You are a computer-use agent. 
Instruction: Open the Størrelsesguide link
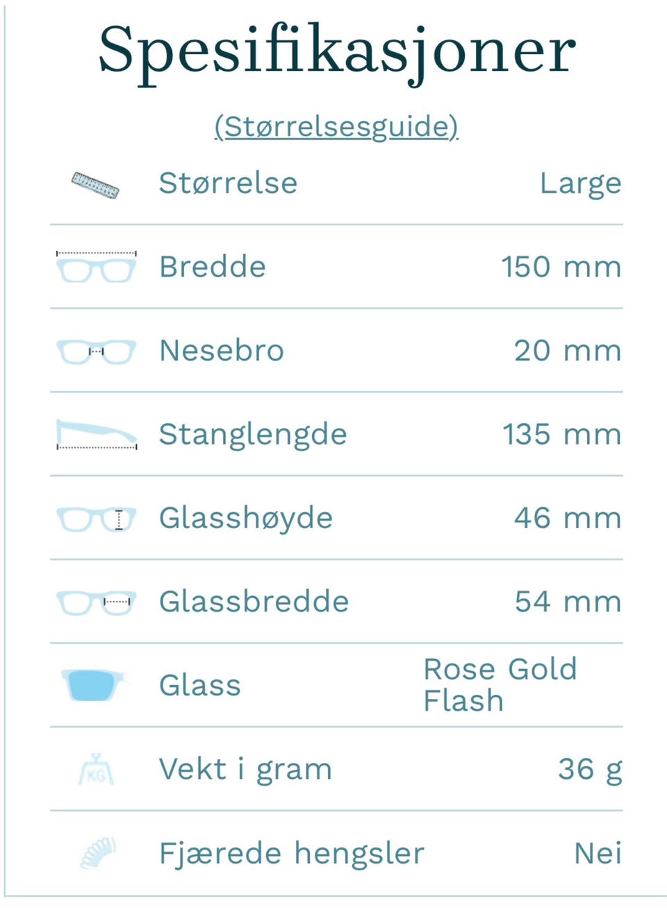(x=336, y=127)
